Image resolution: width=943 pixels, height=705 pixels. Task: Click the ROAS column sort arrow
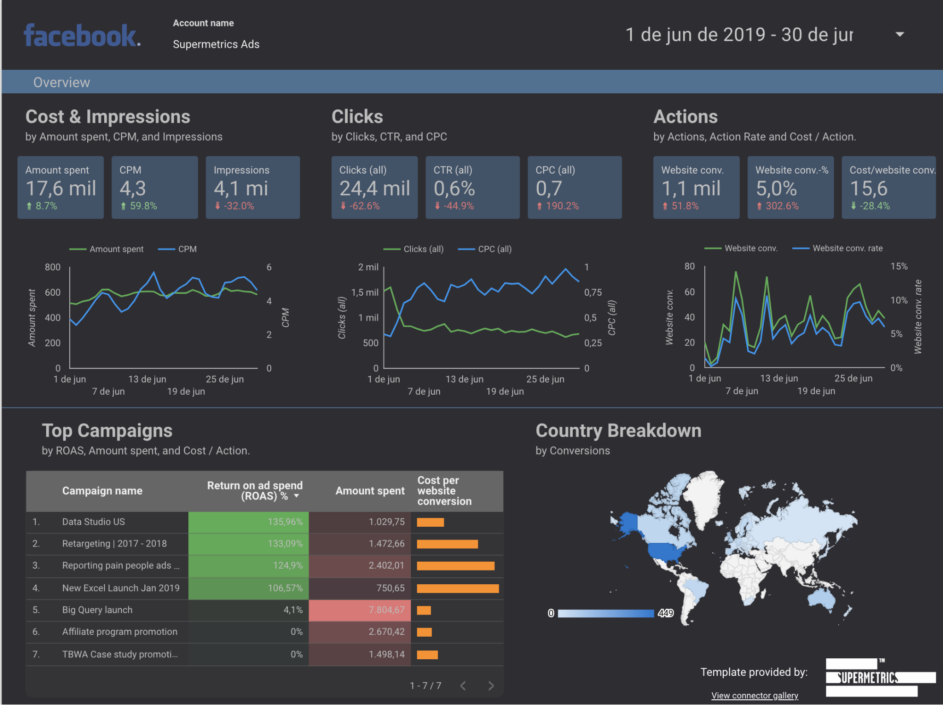[297, 496]
